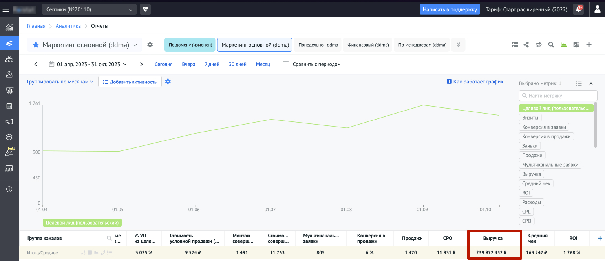Switch to 'Финансовый (ddma)' report tab
Image resolution: width=605 pixels, height=261 pixels.
368,45
